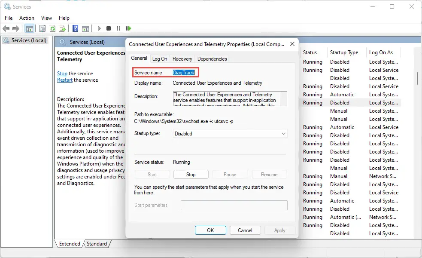Click the 'Stop' the service link
Viewport: 422px width, 258px height.
pos(62,74)
